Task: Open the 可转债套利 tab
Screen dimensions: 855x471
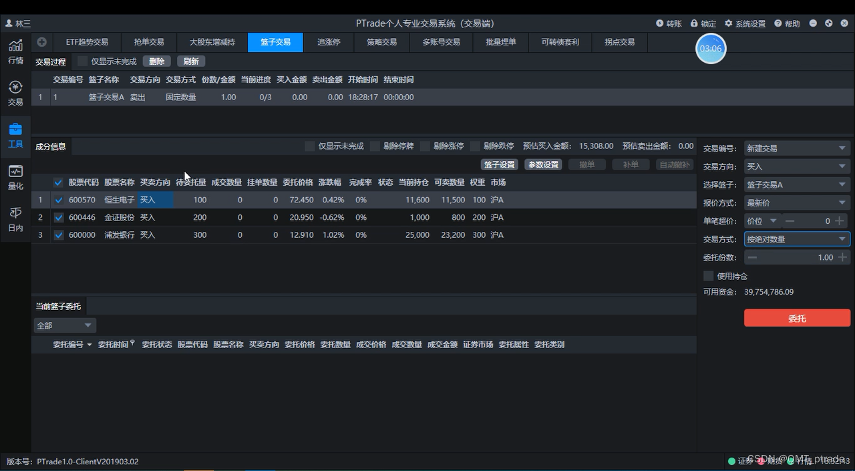Action: point(560,41)
